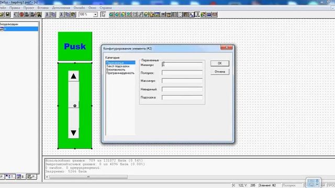Click the last icon in the visualization toolbar
Screen dimensions: 335x188
click(x=214, y=15)
